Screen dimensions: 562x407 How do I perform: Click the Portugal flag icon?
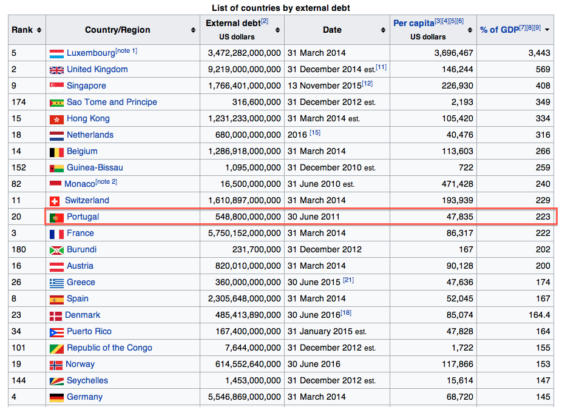pyautogui.click(x=56, y=217)
